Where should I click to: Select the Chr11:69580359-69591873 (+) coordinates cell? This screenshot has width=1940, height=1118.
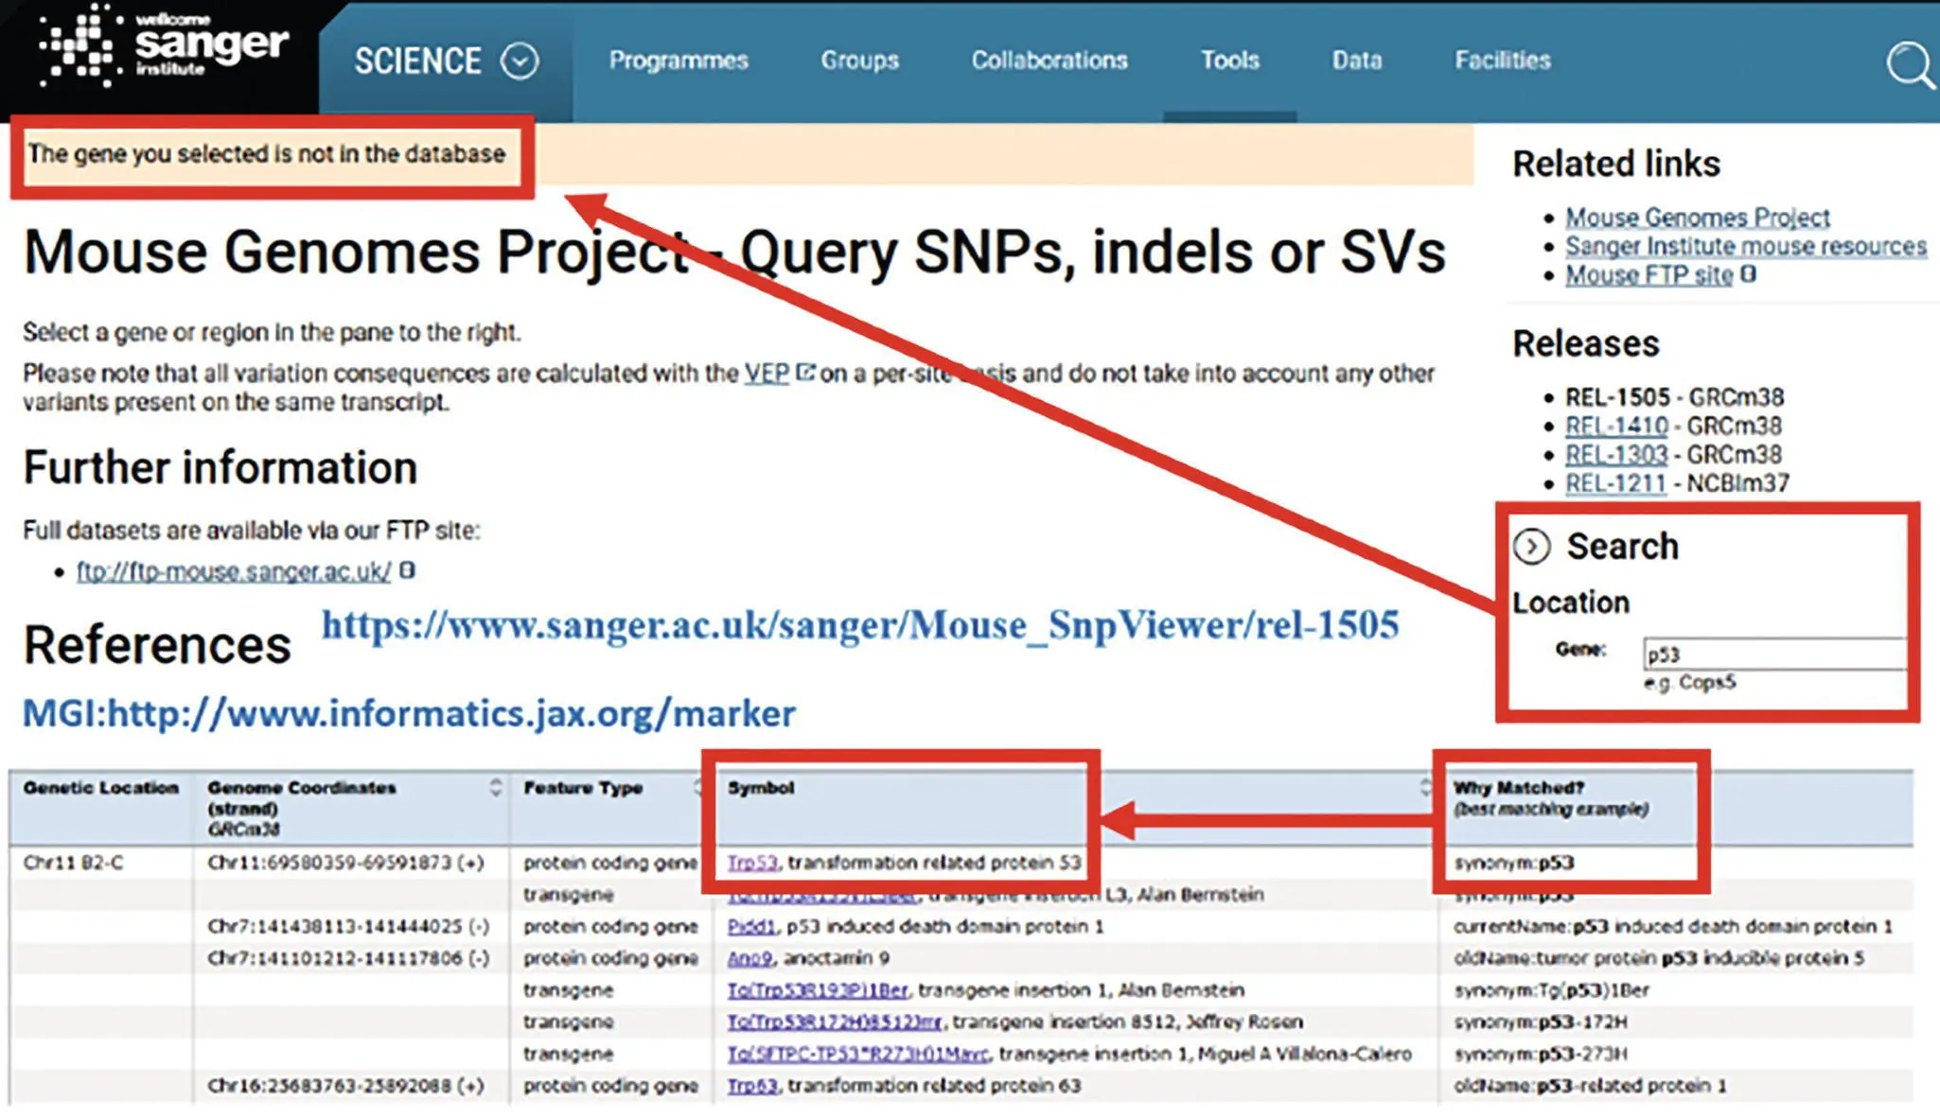pos(345,863)
